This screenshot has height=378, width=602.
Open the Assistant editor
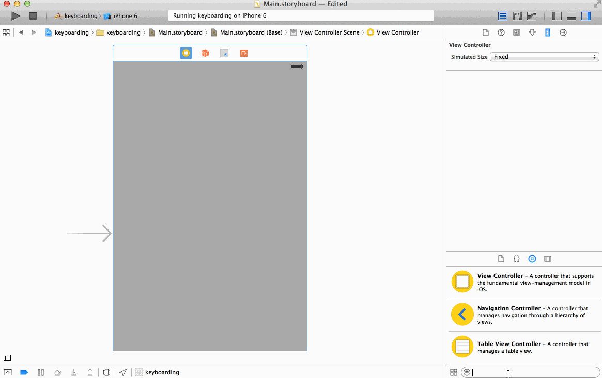(x=517, y=15)
